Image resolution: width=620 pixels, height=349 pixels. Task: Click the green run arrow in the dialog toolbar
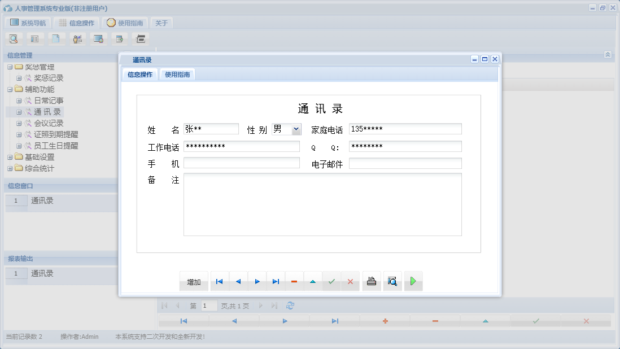tap(413, 281)
